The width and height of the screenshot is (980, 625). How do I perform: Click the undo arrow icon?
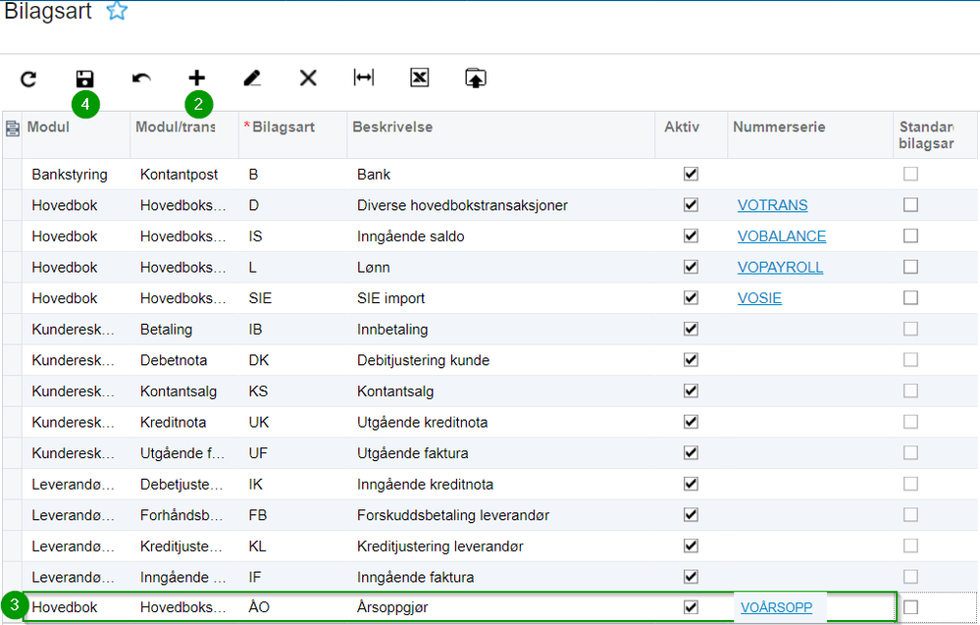pos(141,78)
